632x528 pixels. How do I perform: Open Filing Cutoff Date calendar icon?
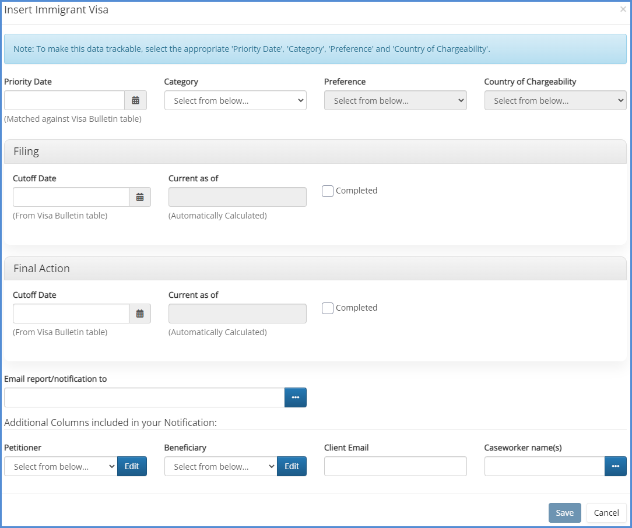click(x=140, y=197)
